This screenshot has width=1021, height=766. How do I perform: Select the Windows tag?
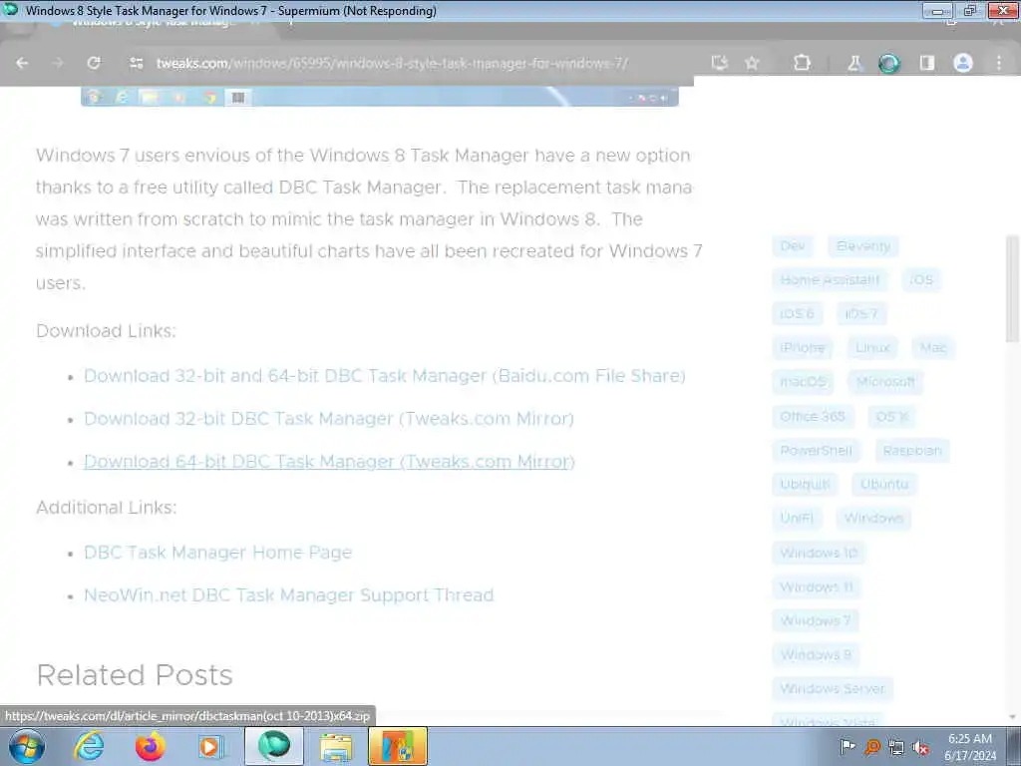pyautogui.click(x=873, y=518)
